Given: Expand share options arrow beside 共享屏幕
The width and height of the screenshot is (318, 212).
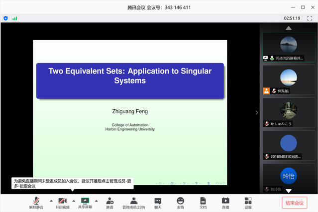Looking at the screenshot, I should click(96, 201).
